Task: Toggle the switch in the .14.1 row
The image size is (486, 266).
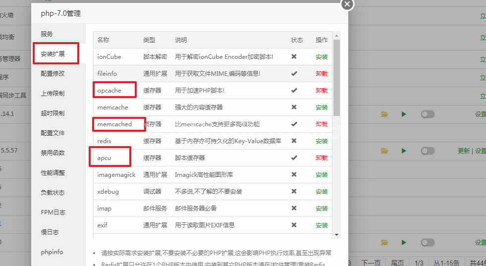Action: coord(428,114)
